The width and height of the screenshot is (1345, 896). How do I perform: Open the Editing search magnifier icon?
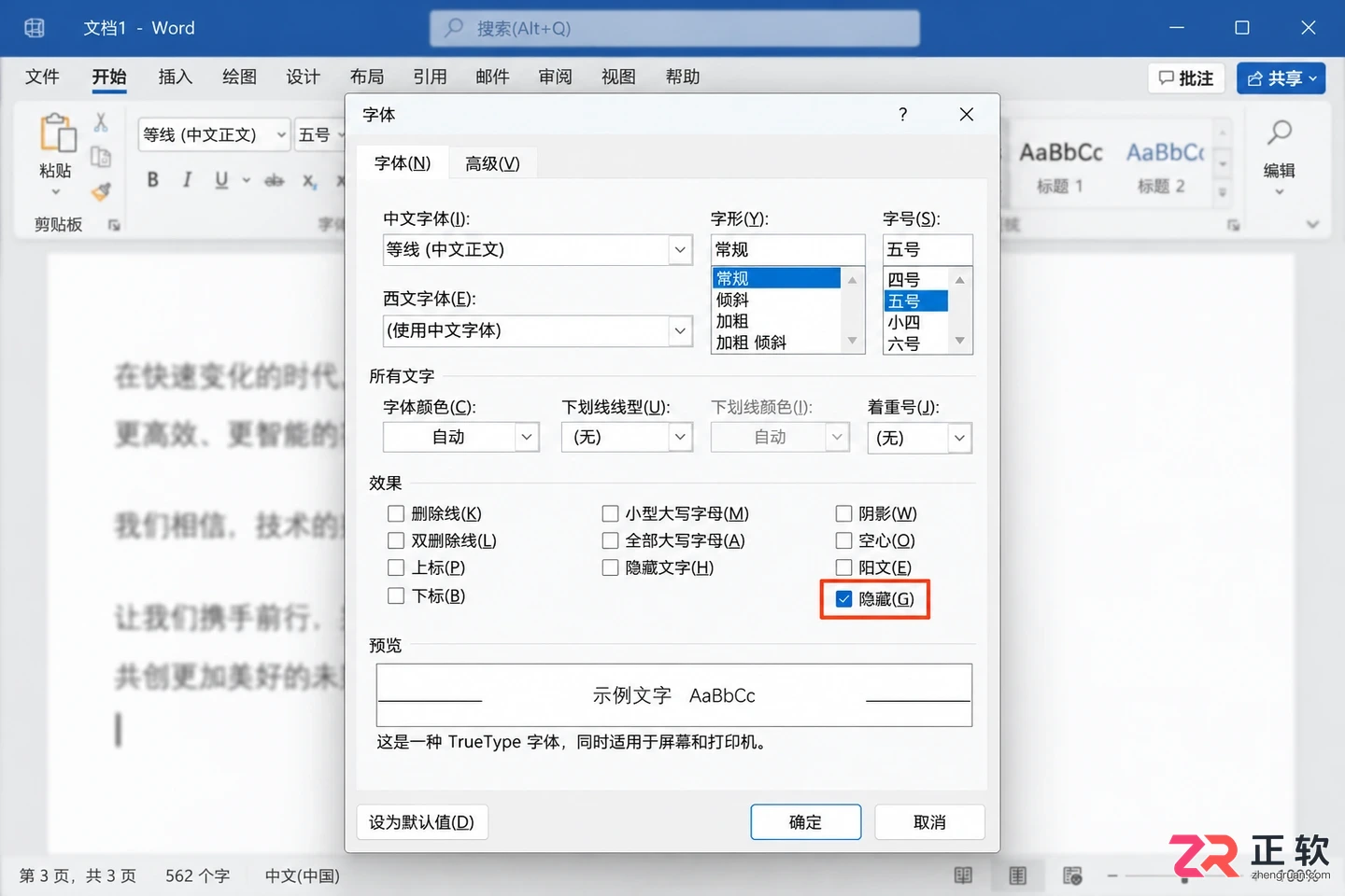pyautogui.click(x=1279, y=133)
